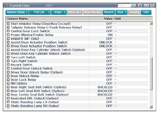The height and width of the screenshot is (114, 159).
Task: Open the Full List dropdown
Action: (x=40, y=12)
